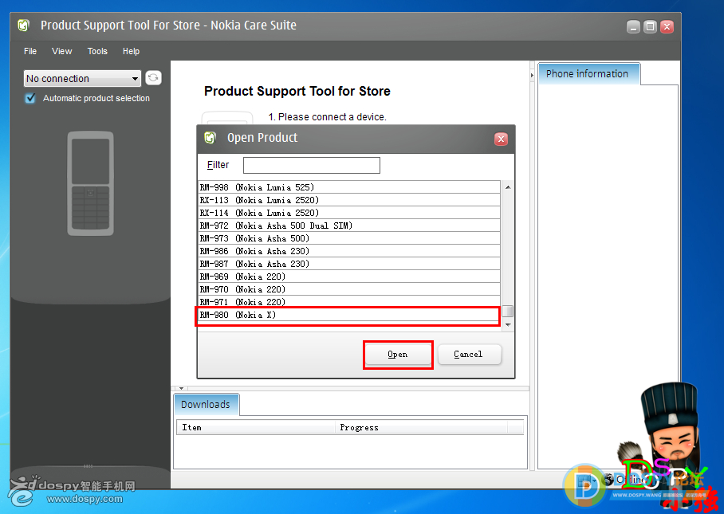Toggle Automatic product selection checkbox
The width and height of the screenshot is (724, 514).
(x=30, y=98)
